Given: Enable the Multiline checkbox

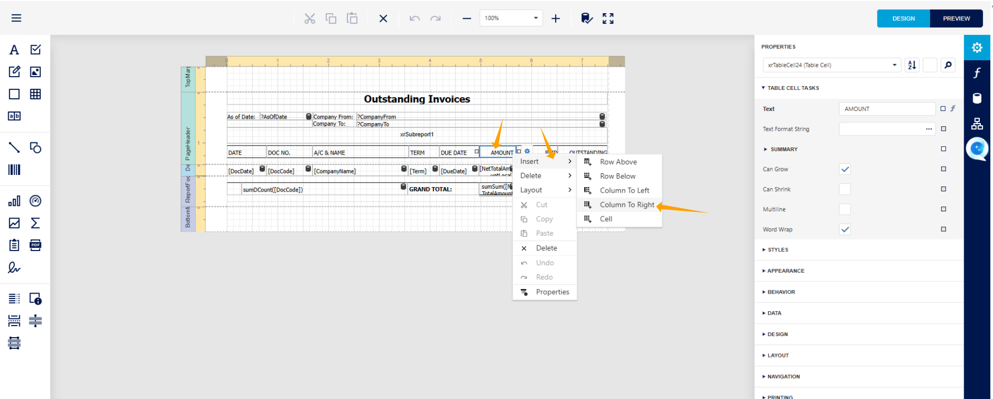Looking at the screenshot, I should click(x=844, y=209).
